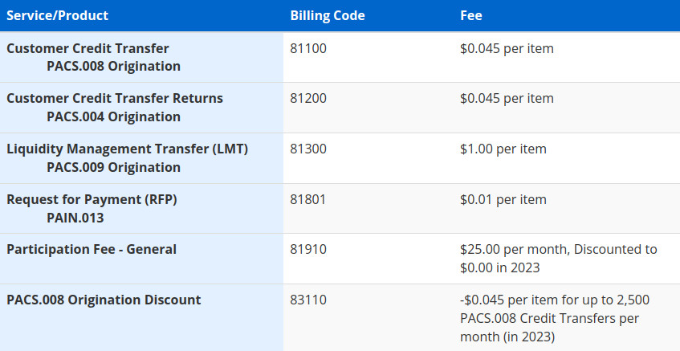Select billing code 81910
This screenshot has width=680, height=351.
click(x=308, y=250)
